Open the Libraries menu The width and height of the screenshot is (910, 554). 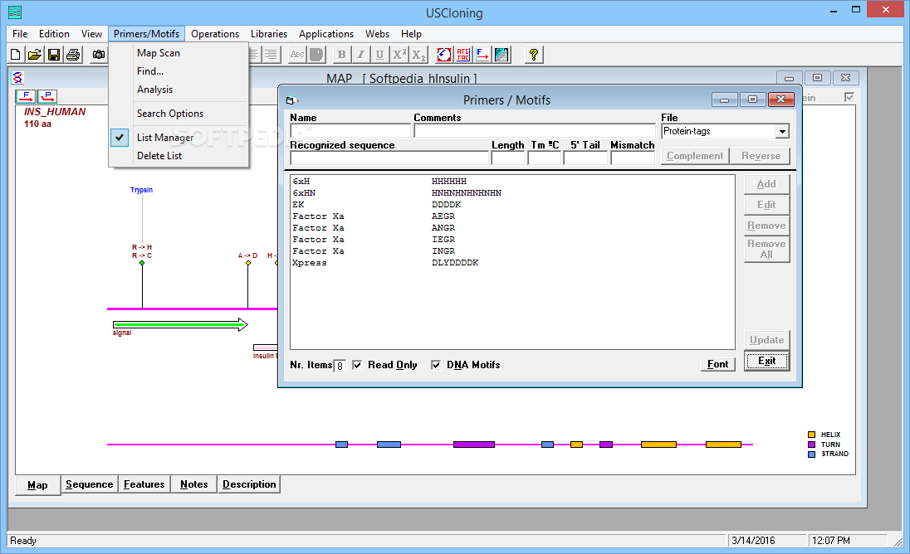coord(269,34)
